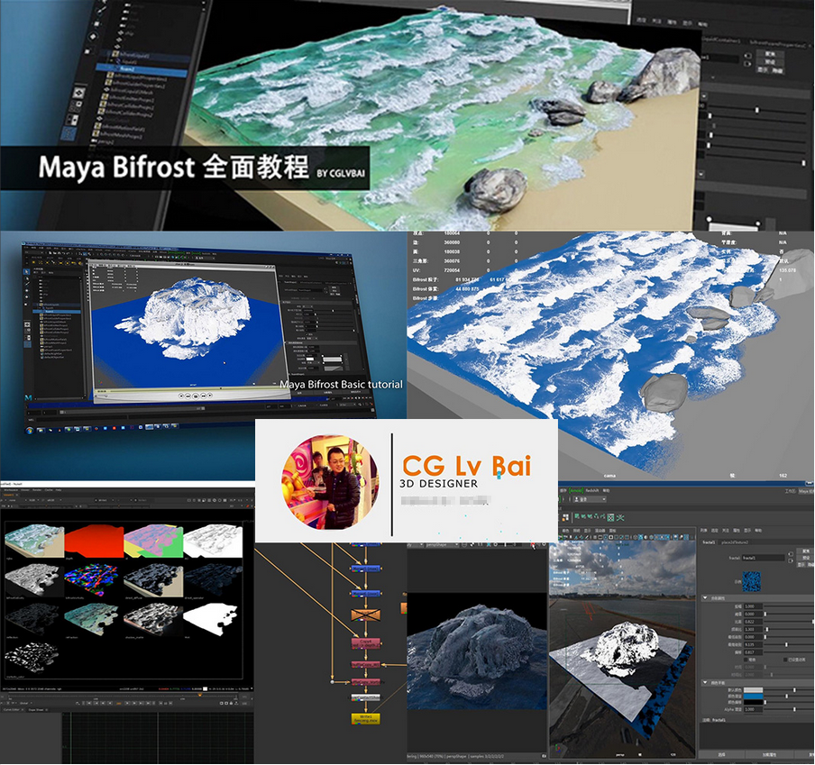
Task: Select the highlighted foam2 row in top outliner
Action: click(142, 69)
